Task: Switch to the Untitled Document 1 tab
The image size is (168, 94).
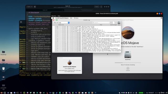Action: 87,10
